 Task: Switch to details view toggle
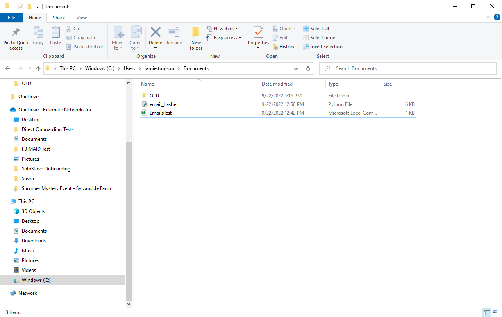[487, 312]
